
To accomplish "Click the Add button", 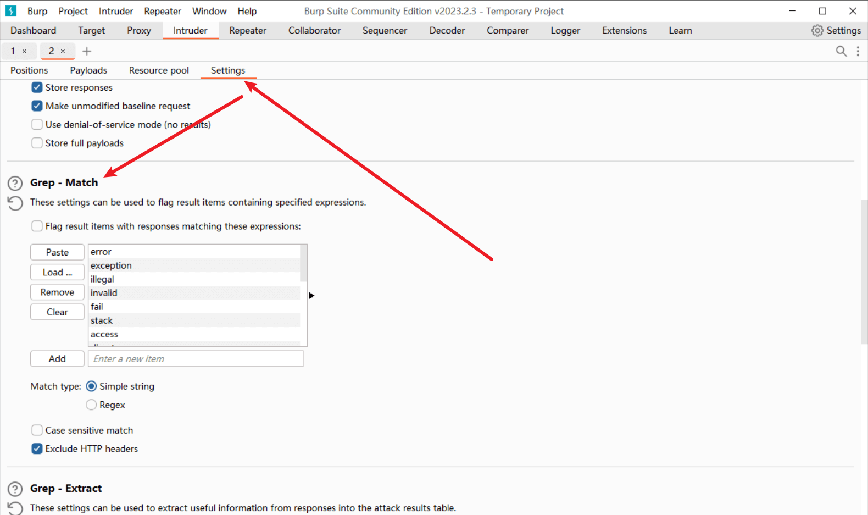I will 57,359.
